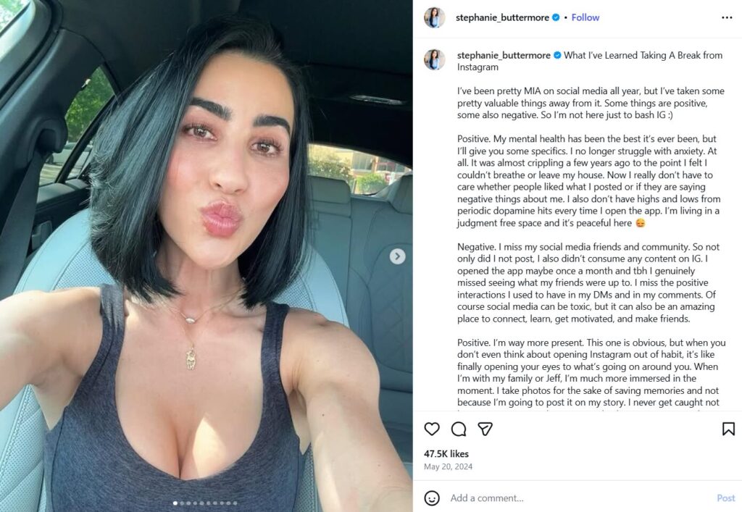Open more options three-dot menu
Viewport: 742px width, 512px height.
click(727, 17)
